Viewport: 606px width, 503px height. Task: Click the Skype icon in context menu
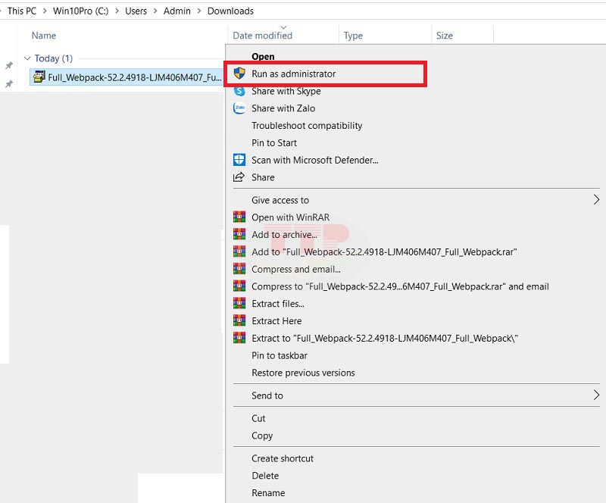click(x=239, y=91)
